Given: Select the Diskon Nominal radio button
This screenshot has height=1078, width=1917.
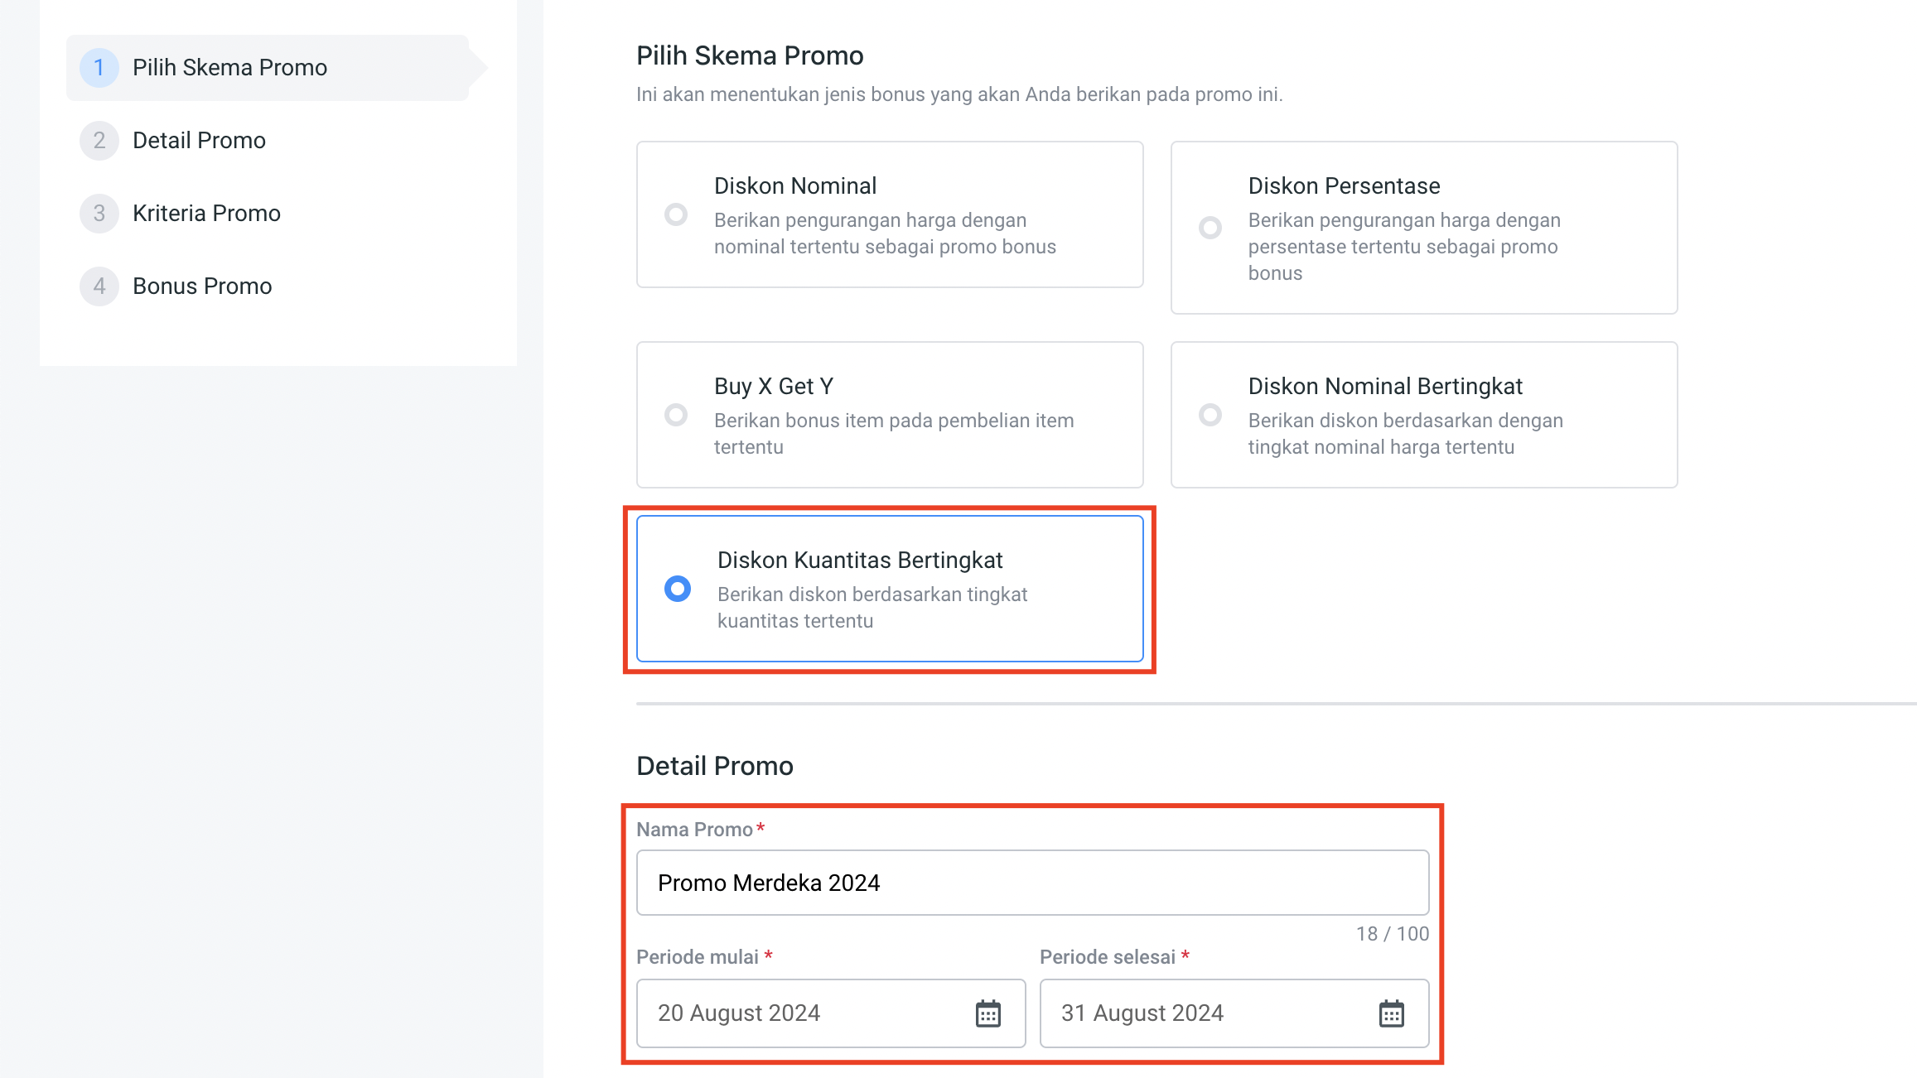Looking at the screenshot, I should point(676,214).
